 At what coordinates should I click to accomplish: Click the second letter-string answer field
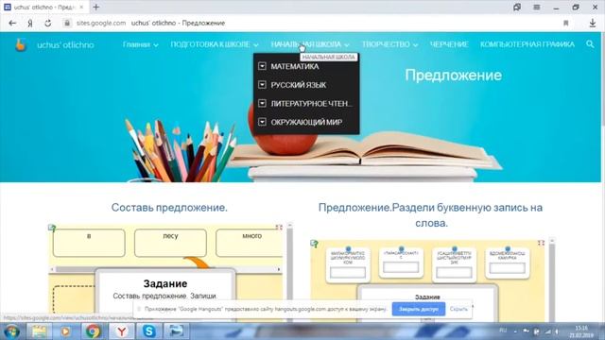(x=401, y=266)
